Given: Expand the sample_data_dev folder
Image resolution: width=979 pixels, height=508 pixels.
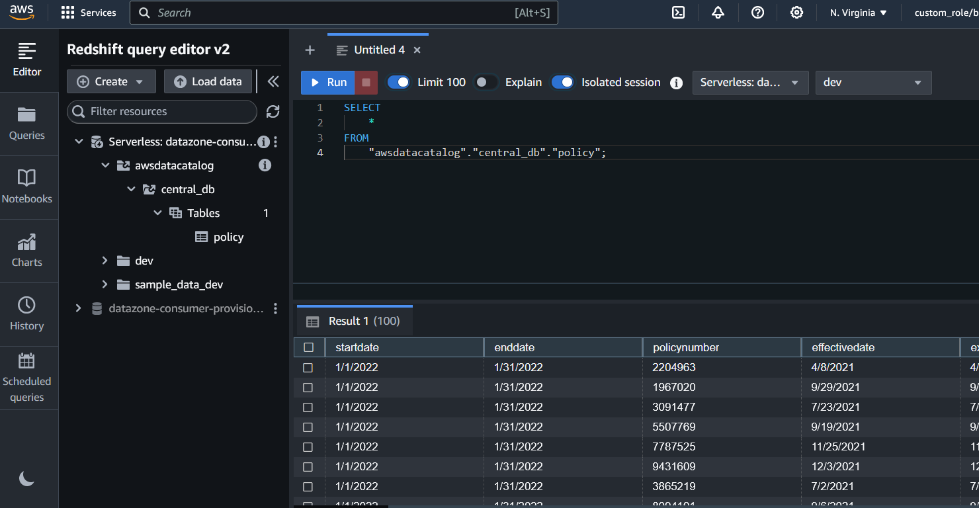Looking at the screenshot, I should pos(105,284).
